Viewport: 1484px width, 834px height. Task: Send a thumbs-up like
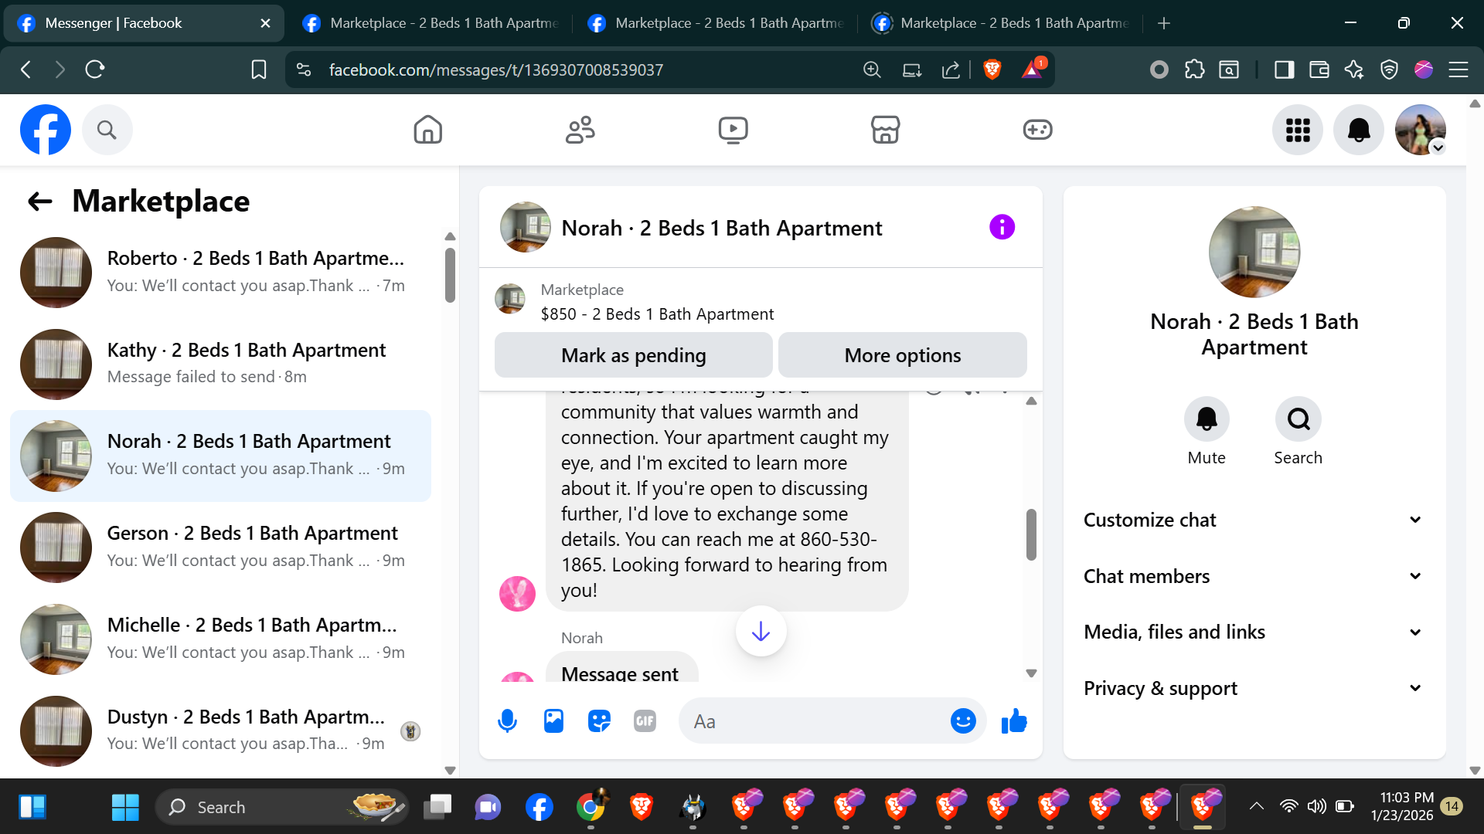pos(1014,721)
